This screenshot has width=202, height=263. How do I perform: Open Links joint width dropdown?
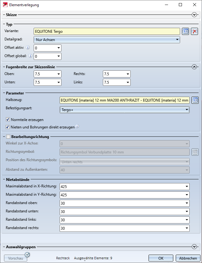128,82
